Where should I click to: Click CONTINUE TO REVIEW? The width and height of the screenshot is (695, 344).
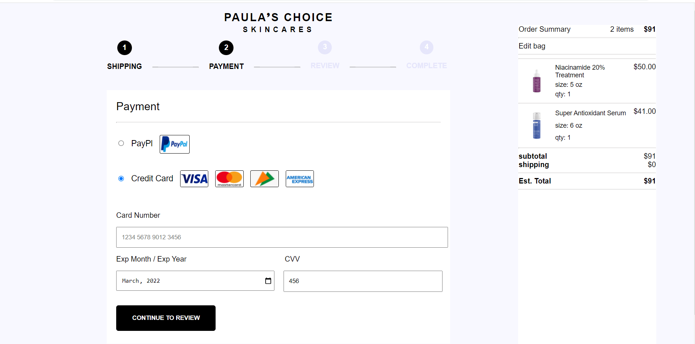(166, 318)
